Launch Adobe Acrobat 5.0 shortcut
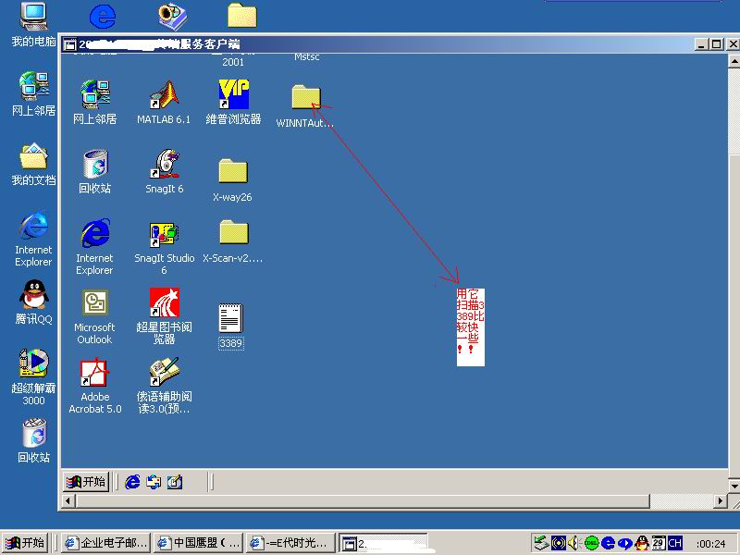The image size is (740, 555). point(94,374)
